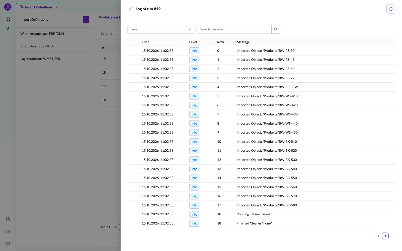
Task: Refresh the run log with reload icon
Action: coord(391,9)
